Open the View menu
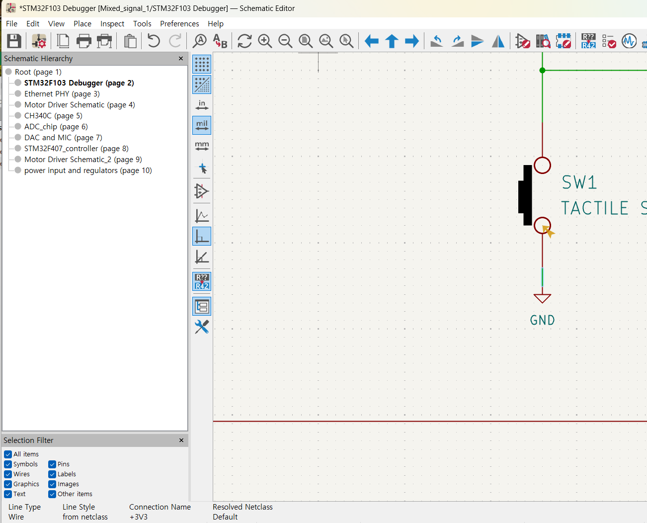Image resolution: width=647 pixels, height=523 pixels. click(x=56, y=23)
